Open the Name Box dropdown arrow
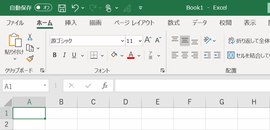This screenshot has width=270, height=130. pos(45,86)
